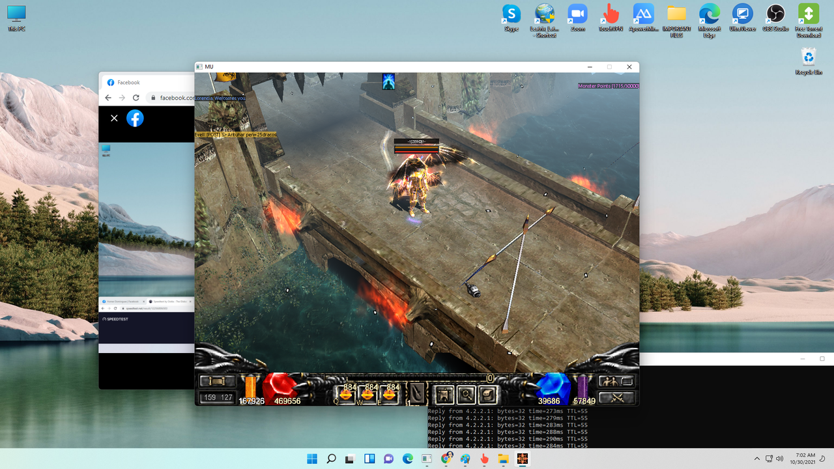Open Chat on the taskbar
Image resolution: width=834 pixels, height=469 pixels.
pyautogui.click(x=388, y=459)
